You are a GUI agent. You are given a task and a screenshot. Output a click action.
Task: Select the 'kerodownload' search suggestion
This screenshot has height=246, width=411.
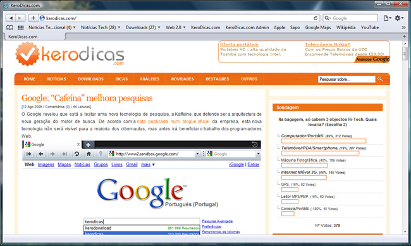[x=142, y=228]
